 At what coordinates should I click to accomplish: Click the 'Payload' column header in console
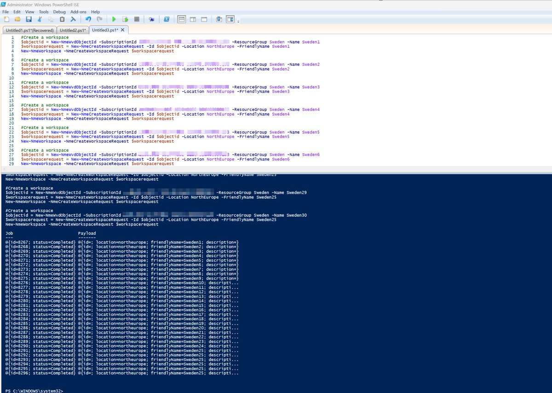(87, 233)
